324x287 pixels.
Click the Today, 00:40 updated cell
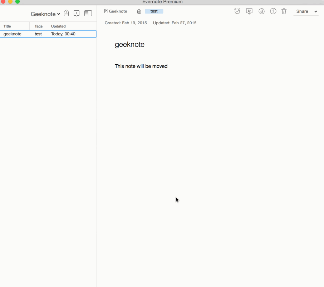(63, 34)
